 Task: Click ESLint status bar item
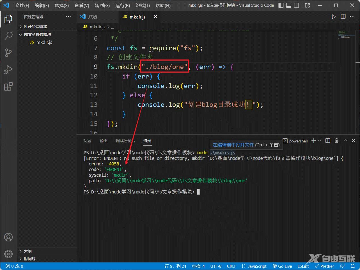tap(303, 266)
